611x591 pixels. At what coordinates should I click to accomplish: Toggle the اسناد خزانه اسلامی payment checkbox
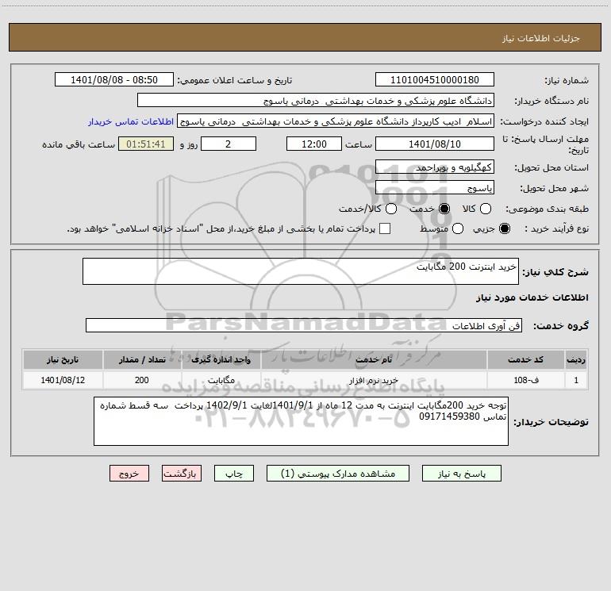[385, 228]
